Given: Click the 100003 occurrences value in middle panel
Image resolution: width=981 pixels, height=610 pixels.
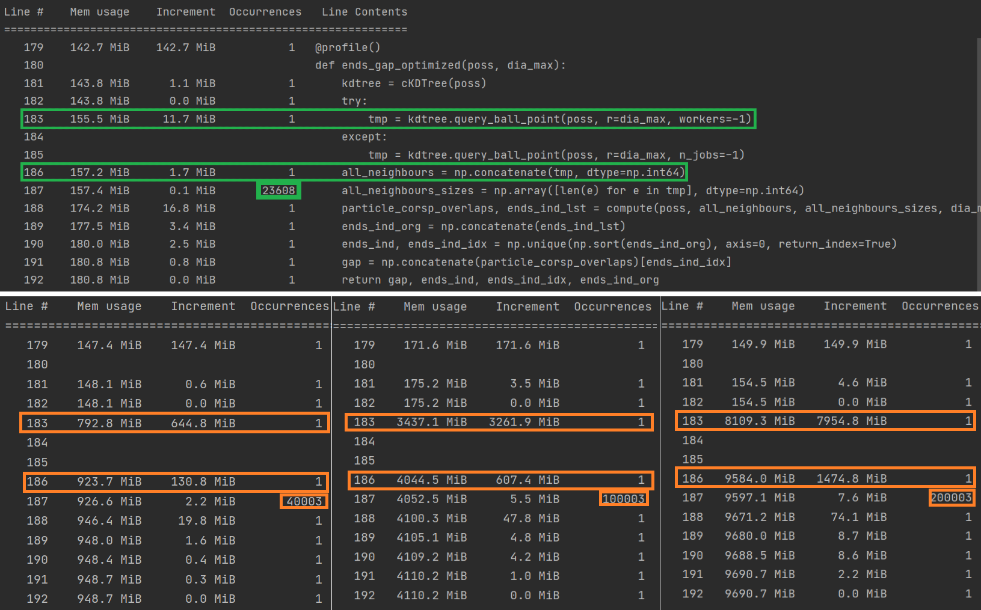Looking at the screenshot, I should tap(623, 498).
